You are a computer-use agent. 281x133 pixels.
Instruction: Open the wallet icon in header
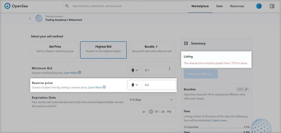pos(272,6)
